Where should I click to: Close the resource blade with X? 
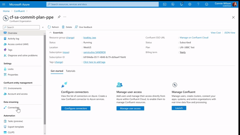tap(233, 17)
